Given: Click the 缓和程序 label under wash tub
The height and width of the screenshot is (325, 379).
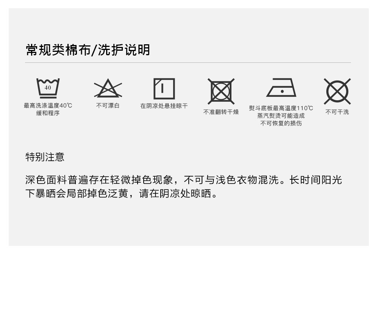Looking at the screenshot, I should (x=48, y=113).
